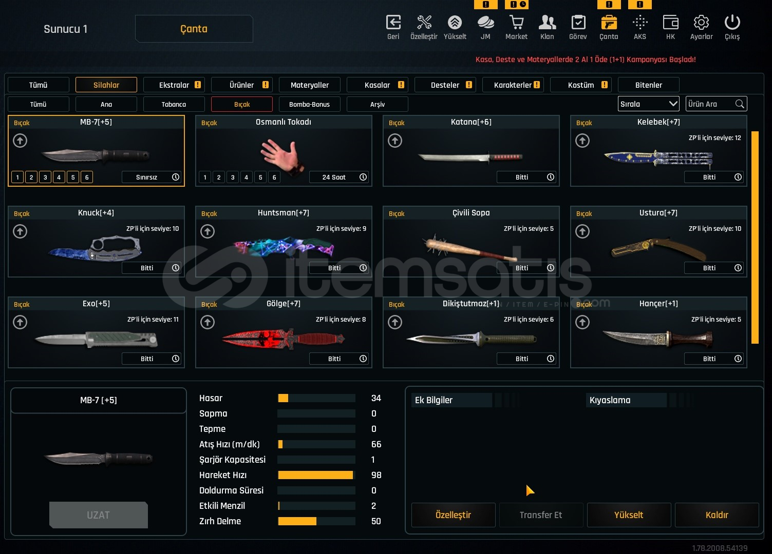The image size is (772, 554).
Task: Click the bottom Yükselt button
Action: coord(629,515)
